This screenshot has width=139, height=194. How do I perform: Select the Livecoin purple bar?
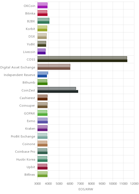42,53
